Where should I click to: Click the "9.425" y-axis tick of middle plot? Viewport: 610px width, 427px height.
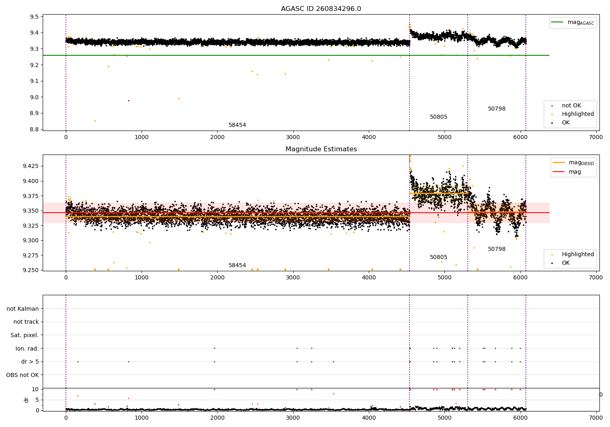pyautogui.click(x=30, y=166)
